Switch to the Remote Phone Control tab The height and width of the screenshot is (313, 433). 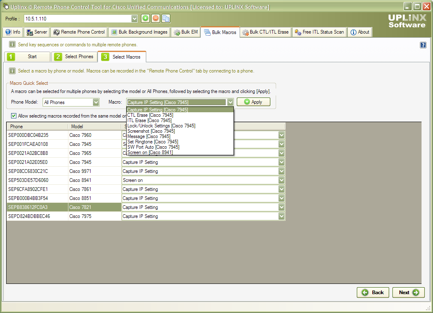coord(79,32)
